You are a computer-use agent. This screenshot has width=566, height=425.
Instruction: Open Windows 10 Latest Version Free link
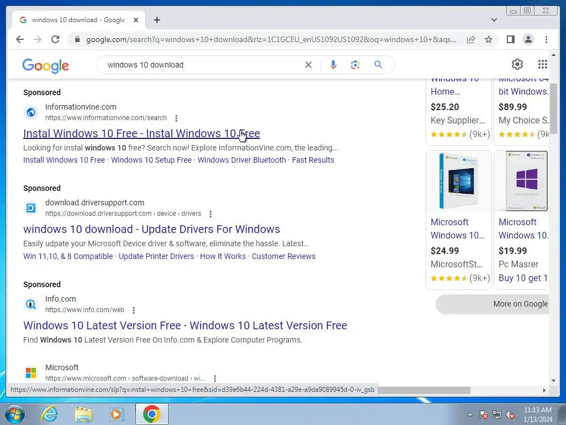click(x=185, y=325)
